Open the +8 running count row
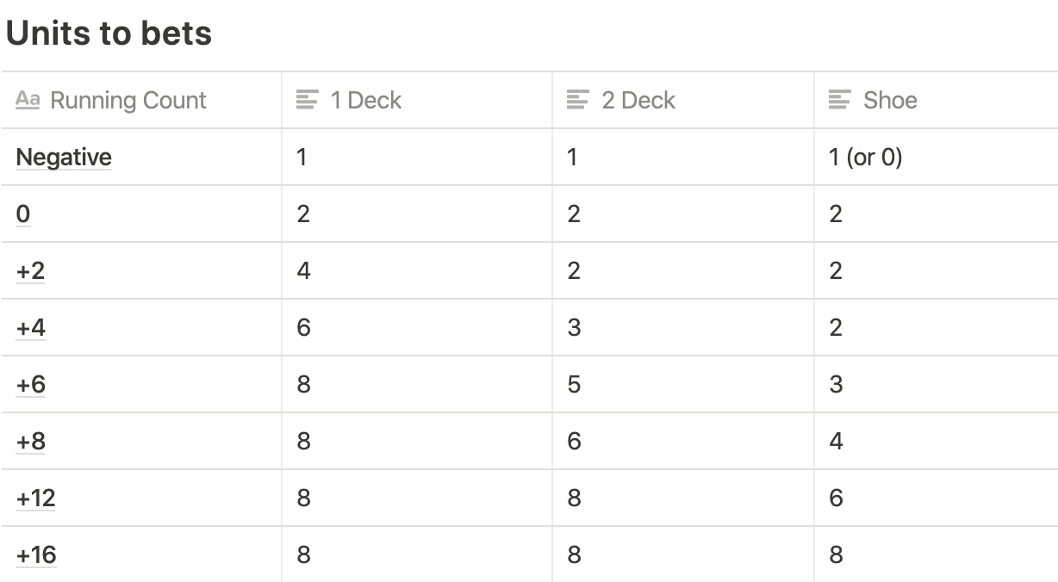 coord(30,442)
